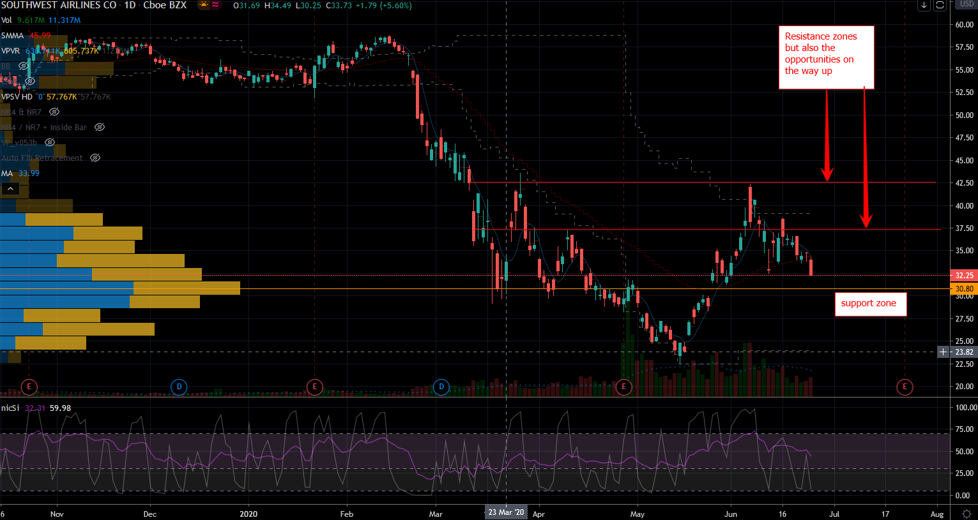The height and width of the screenshot is (520, 978).
Task: Show the VP_v053b indicator
Action: 50,143
